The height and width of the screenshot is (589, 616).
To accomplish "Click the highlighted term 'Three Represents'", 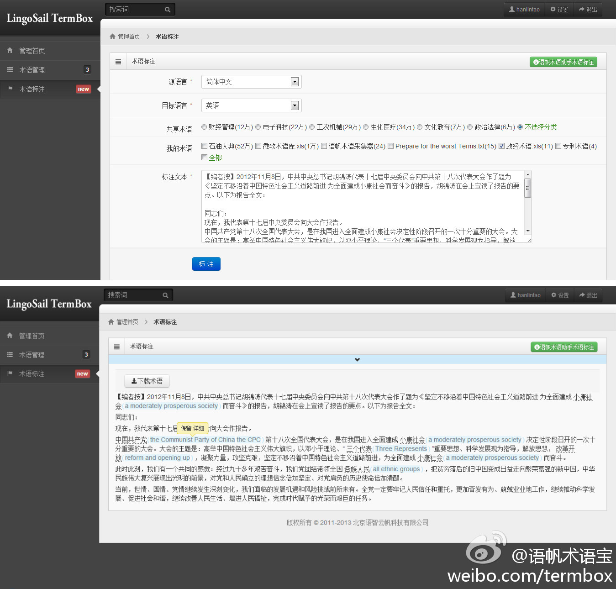I will pyautogui.click(x=401, y=449).
